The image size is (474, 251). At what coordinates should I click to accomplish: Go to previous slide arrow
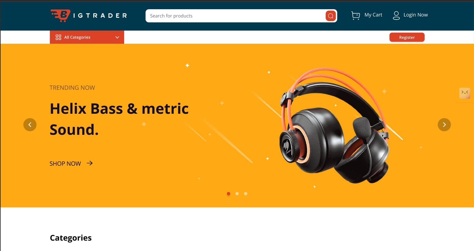click(x=30, y=125)
